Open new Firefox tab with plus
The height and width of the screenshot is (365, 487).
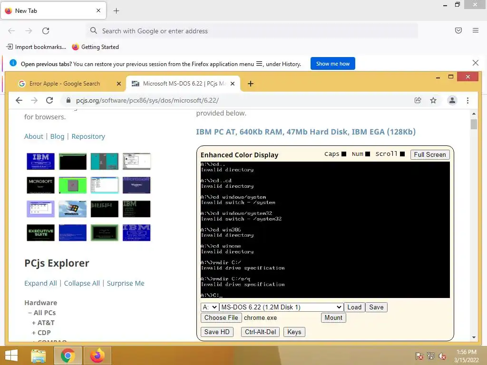click(x=116, y=11)
